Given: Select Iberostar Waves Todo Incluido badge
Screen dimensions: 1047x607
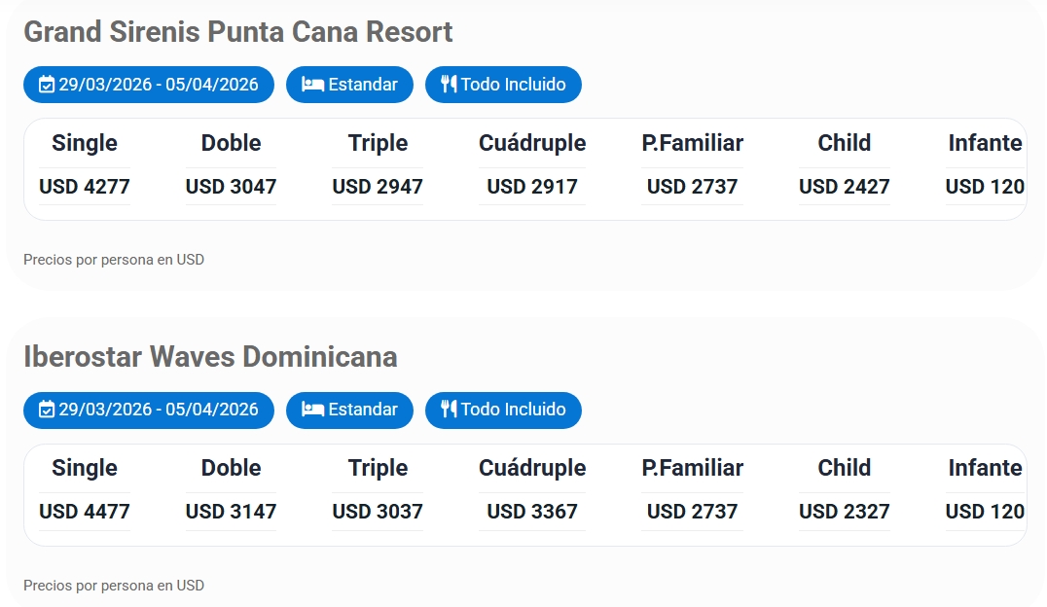Looking at the screenshot, I should tap(503, 410).
